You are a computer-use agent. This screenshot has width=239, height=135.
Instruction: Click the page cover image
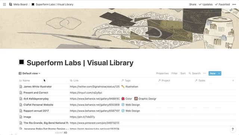pos(119,29)
